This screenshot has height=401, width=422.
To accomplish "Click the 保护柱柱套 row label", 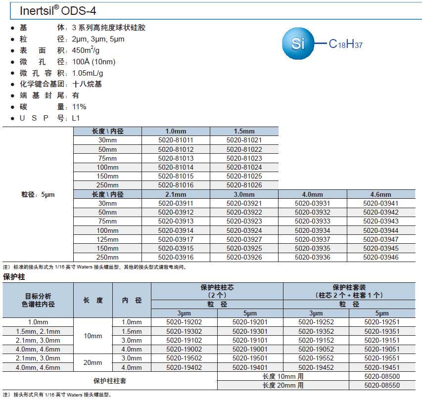I will tap(110, 381).
